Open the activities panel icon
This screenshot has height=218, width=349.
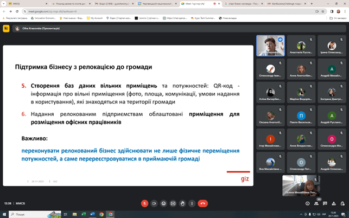pyautogui.click(x=334, y=203)
